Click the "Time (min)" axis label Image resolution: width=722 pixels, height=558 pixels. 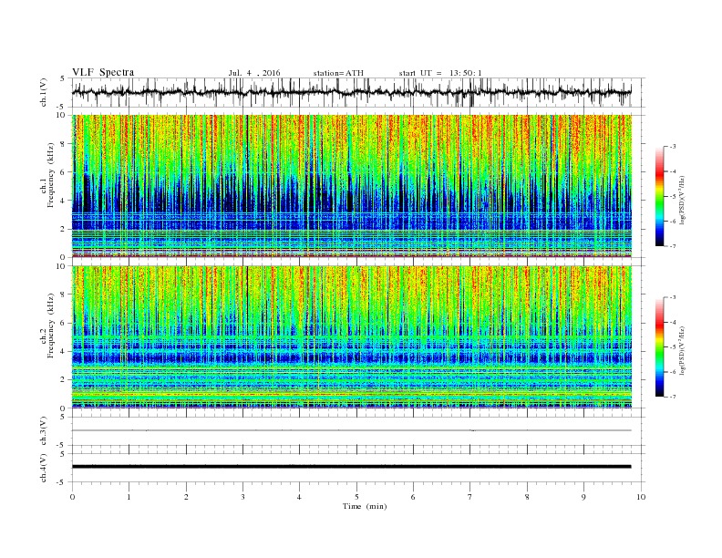[x=365, y=506]
